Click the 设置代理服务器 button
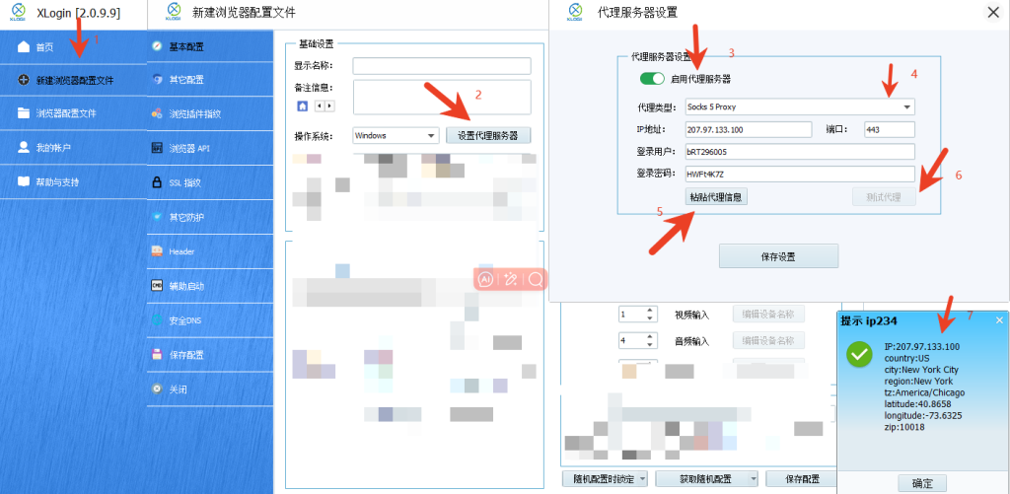 click(488, 135)
